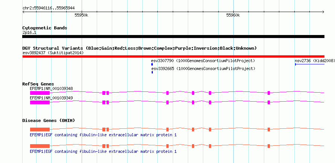Click the large magenta exon block of NM_001039348
The height and width of the screenshot is (163, 335).
(x=40, y=93)
